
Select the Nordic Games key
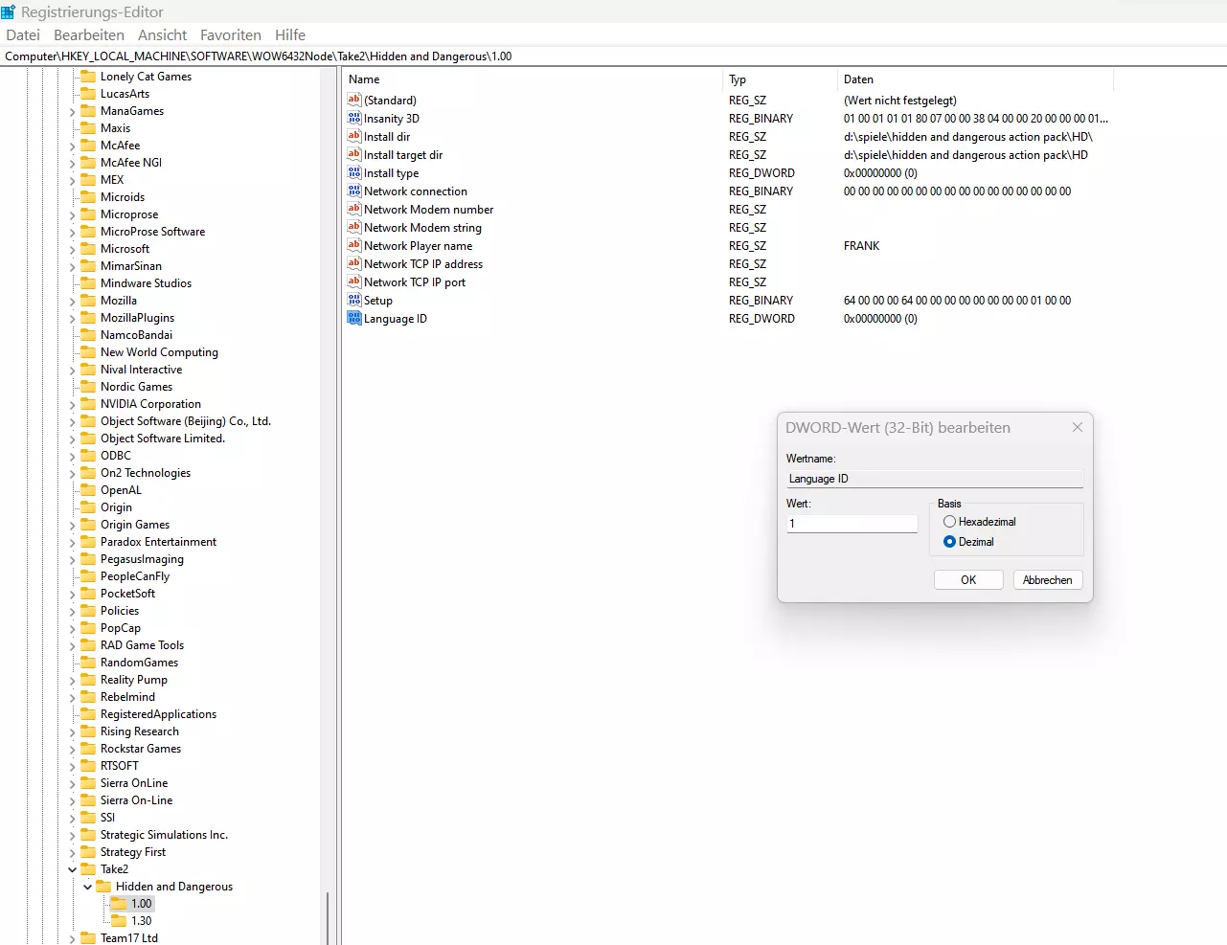click(x=136, y=387)
